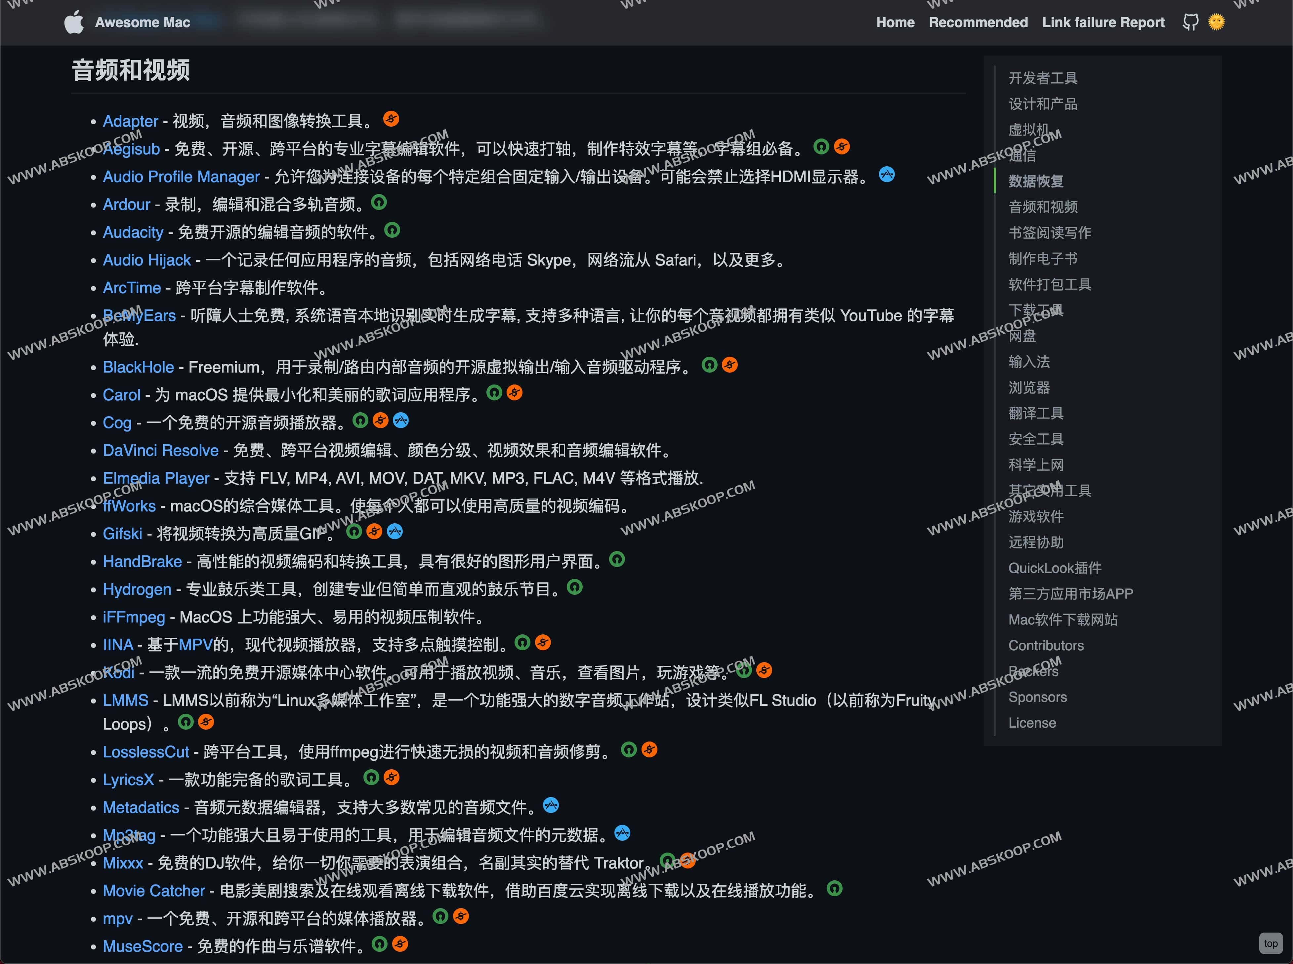Image resolution: width=1293 pixels, height=964 pixels.
Task: Open the Home menu item
Action: click(x=896, y=22)
